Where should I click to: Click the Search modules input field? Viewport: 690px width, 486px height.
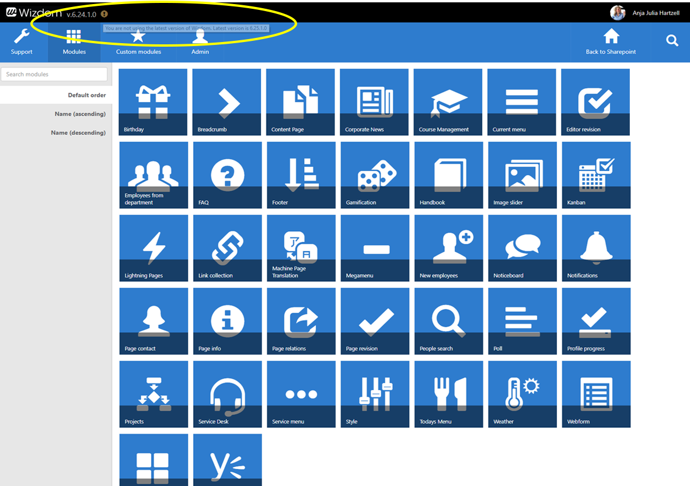coord(54,74)
